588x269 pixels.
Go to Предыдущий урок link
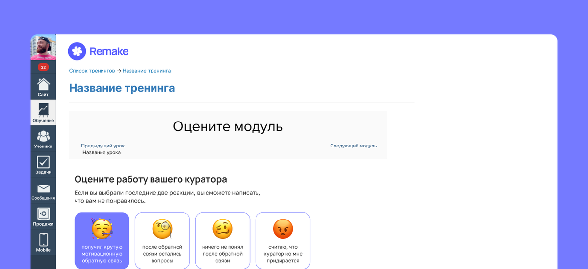(x=103, y=146)
